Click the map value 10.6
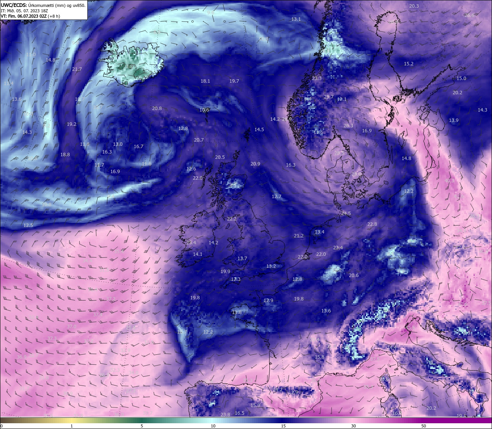This screenshot has height=429, width=492. pos(204,110)
